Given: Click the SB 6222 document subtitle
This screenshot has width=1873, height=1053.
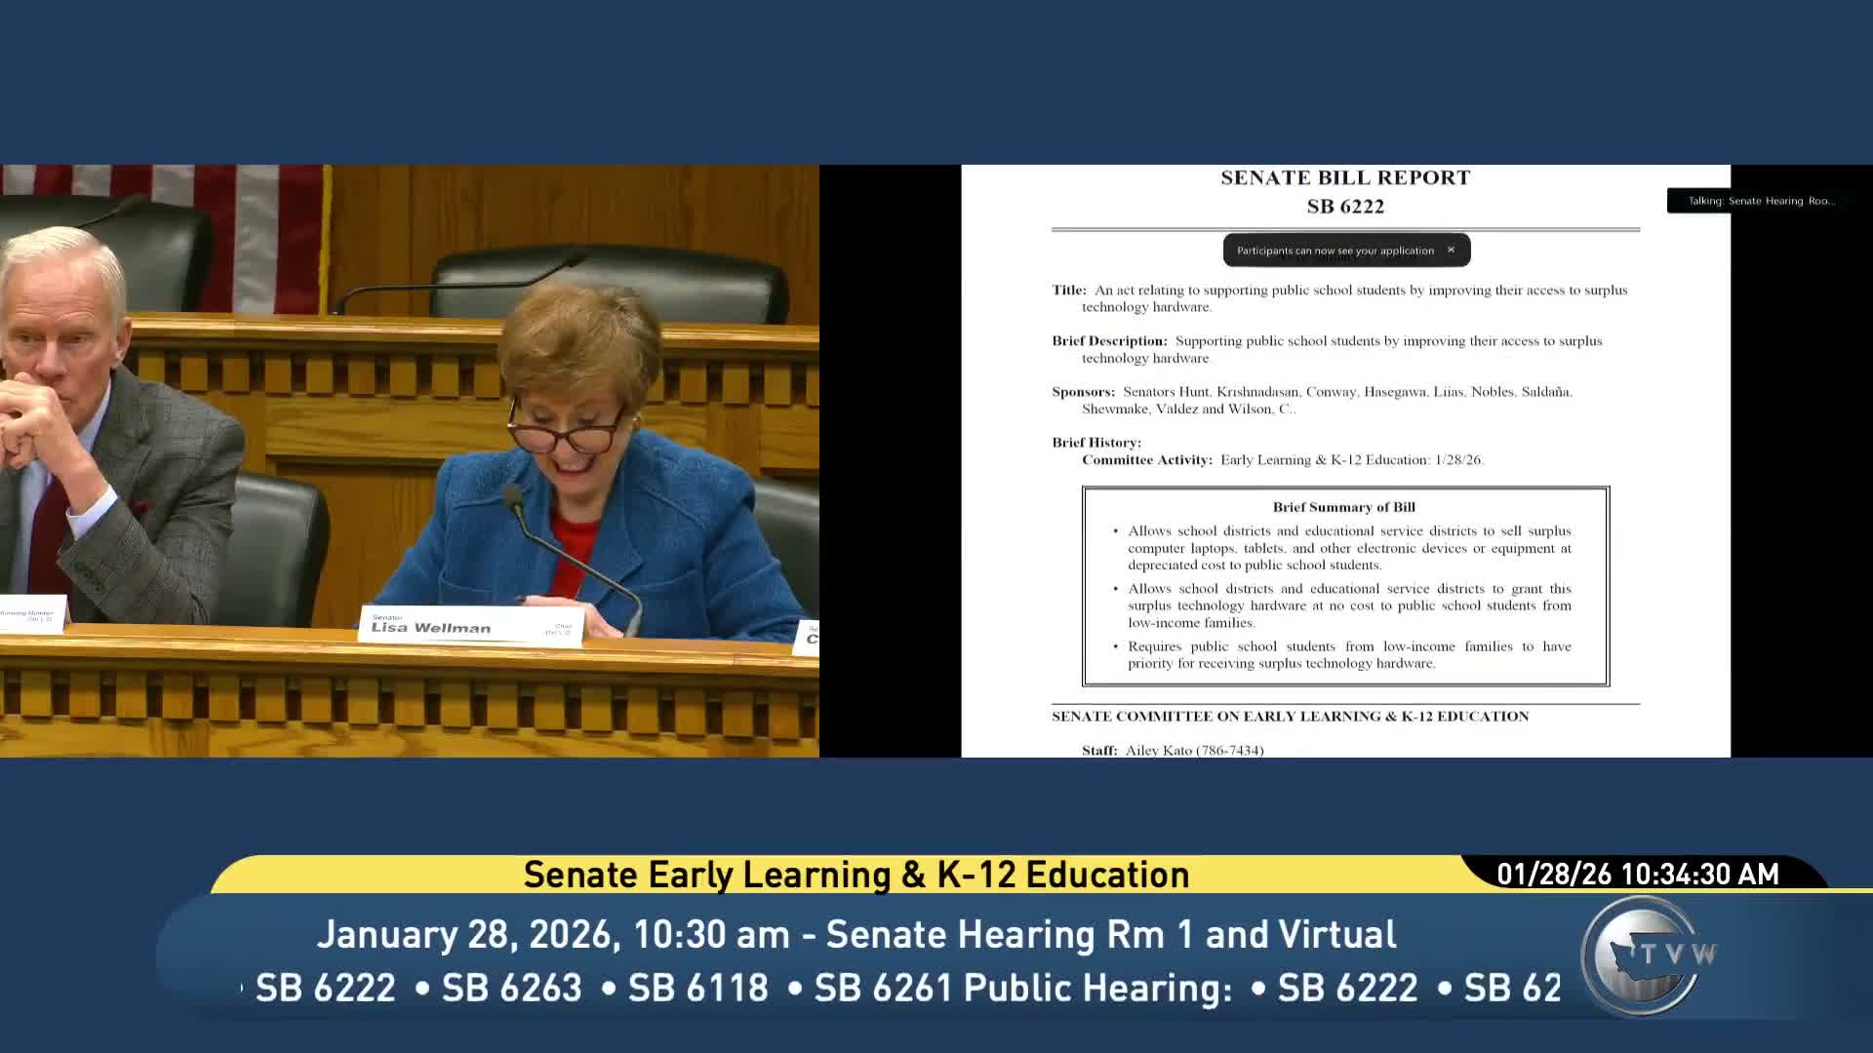Looking at the screenshot, I should (1345, 207).
